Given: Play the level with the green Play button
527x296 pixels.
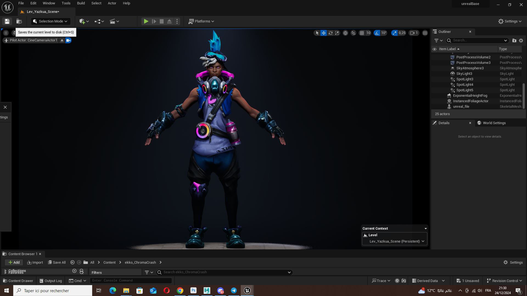Looking at the screenshot, I should [146, 21].
